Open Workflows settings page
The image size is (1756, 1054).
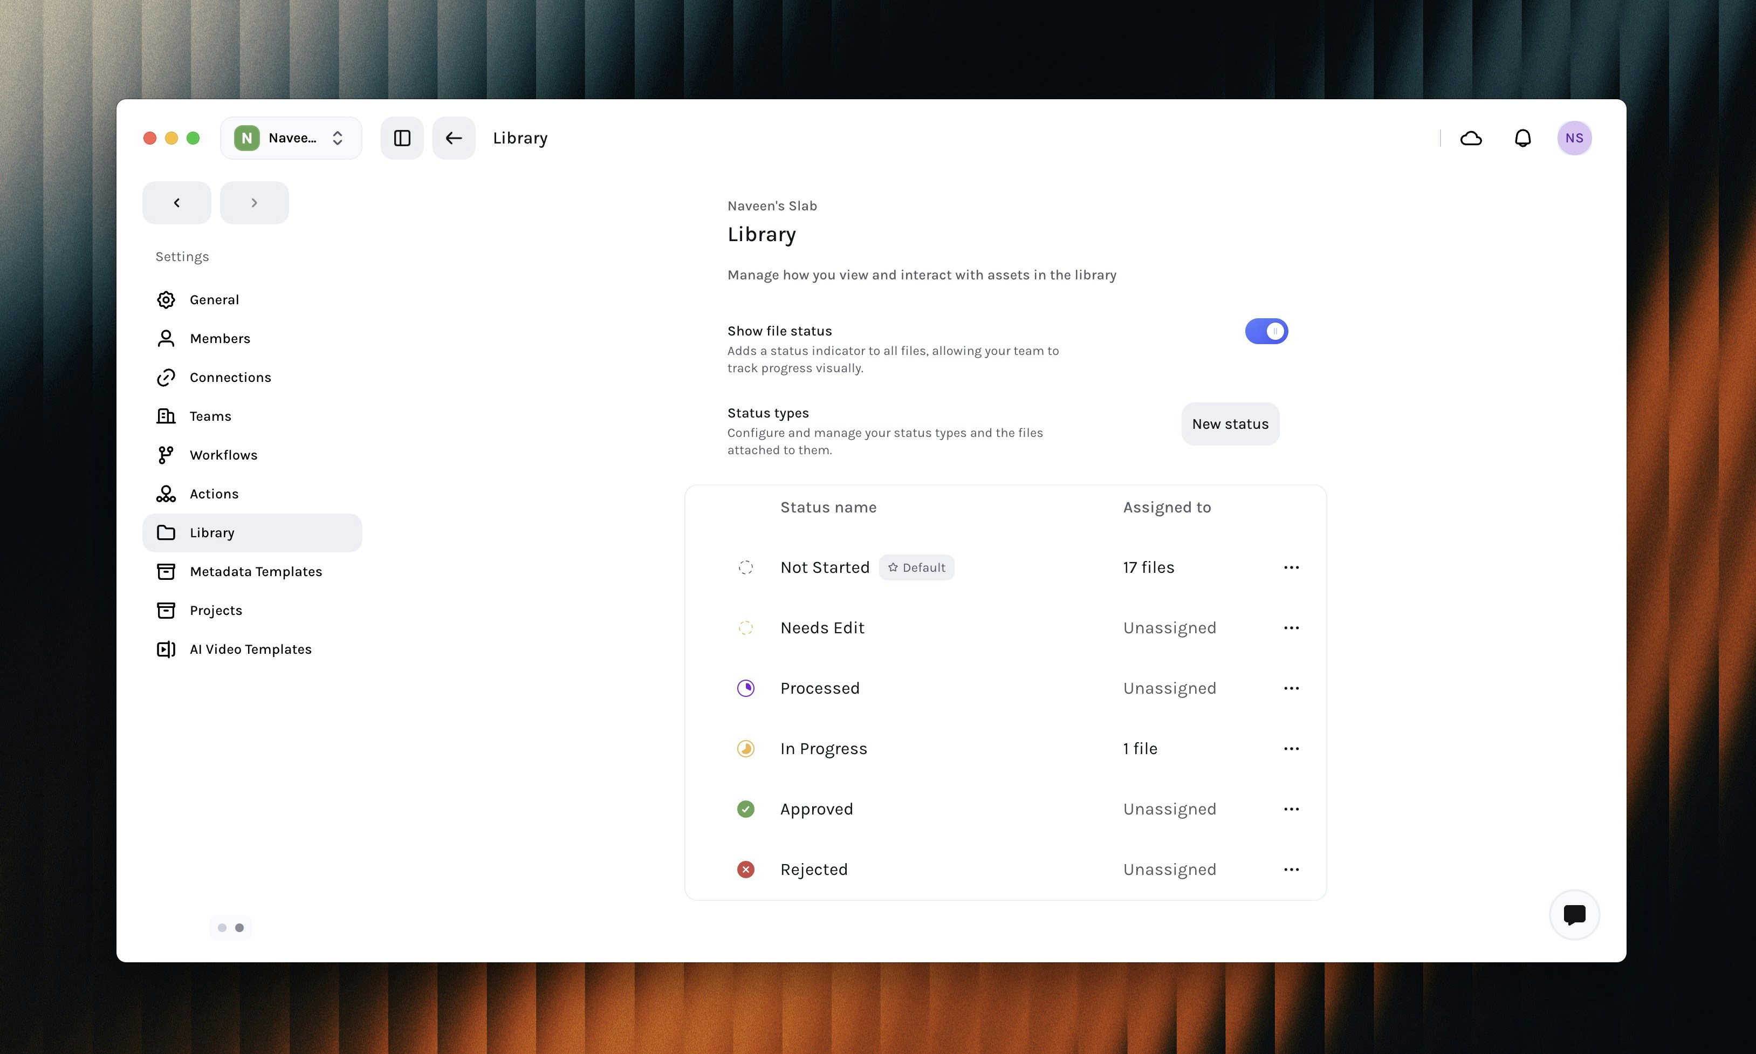pos(223,455)
